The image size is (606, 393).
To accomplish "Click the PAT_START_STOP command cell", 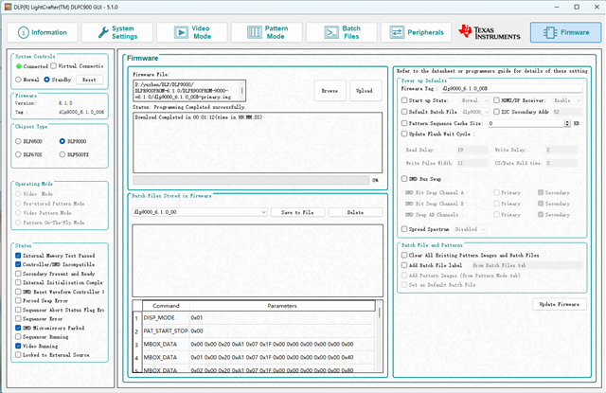I will 166,331.
